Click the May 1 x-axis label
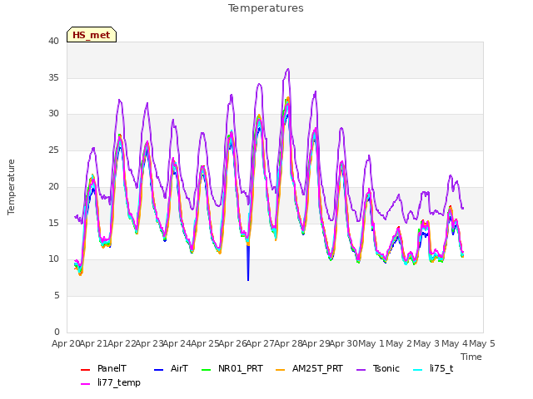 [371, 343]
